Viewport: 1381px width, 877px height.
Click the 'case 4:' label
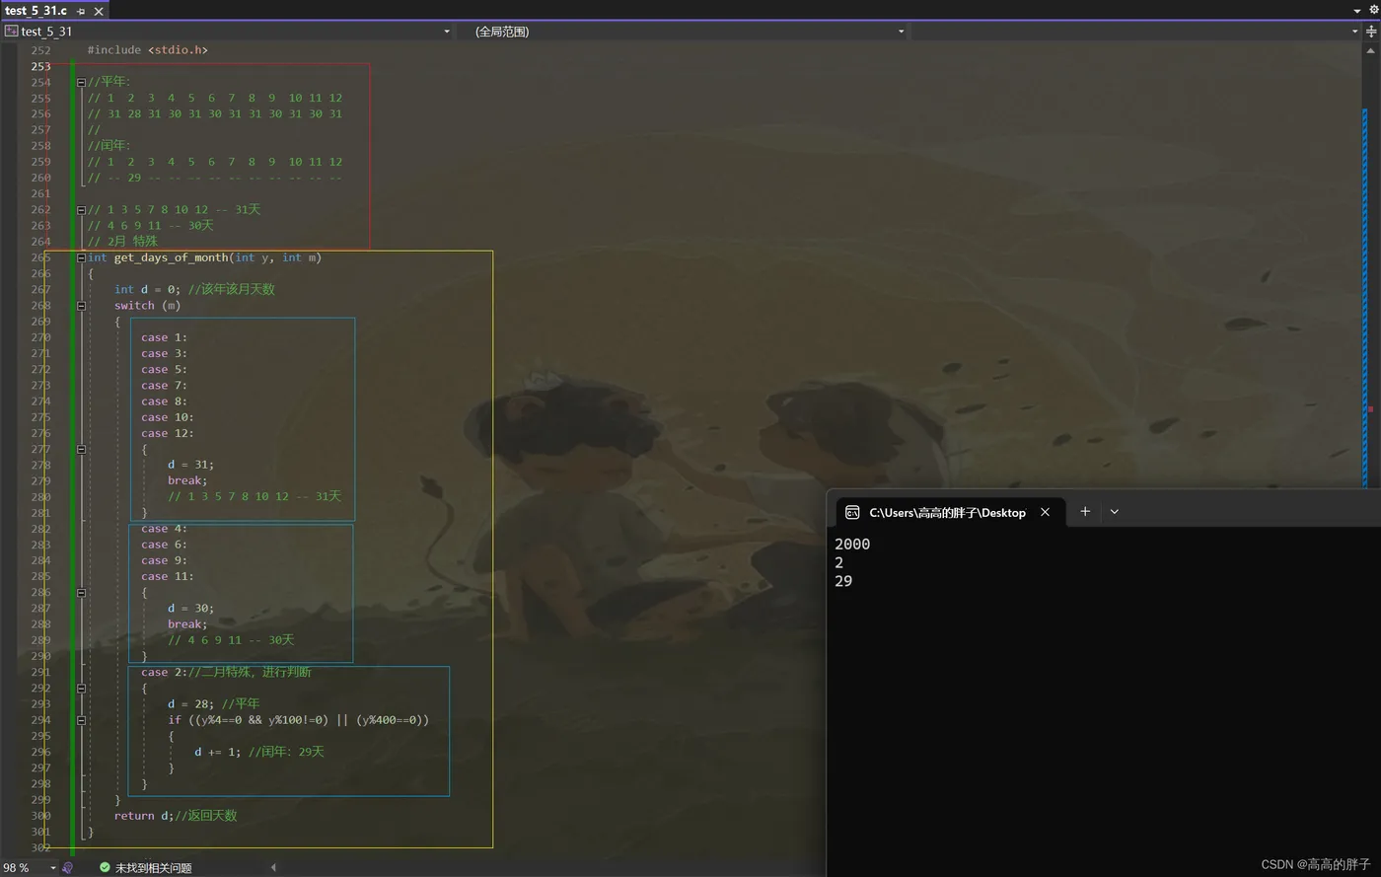click(x=164, y=529)
